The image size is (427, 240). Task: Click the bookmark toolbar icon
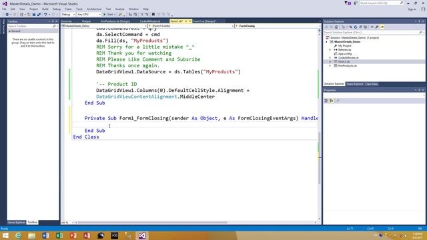[153, 15]
